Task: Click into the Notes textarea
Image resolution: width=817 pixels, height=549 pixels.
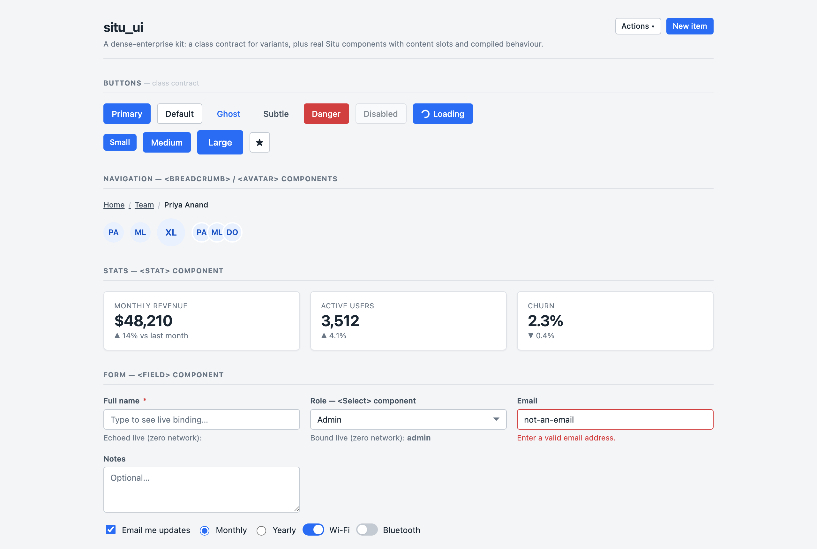Action: 202,489
